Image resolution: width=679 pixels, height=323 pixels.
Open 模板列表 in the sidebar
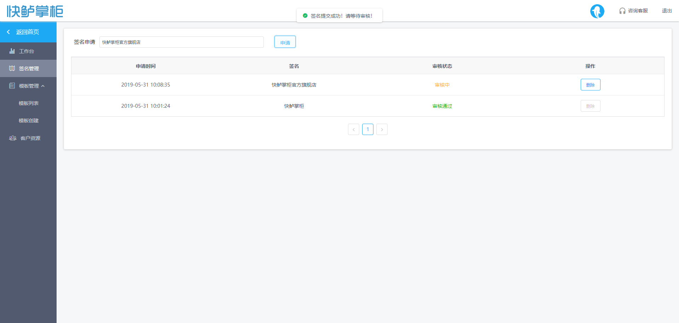tap(29, 103)
